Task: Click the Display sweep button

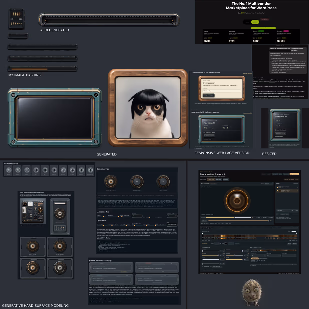Action: [x=204, y=221]
